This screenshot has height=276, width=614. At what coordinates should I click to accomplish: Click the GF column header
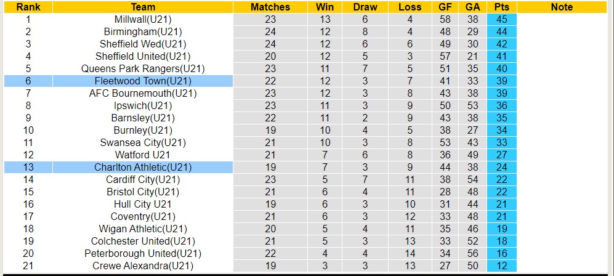coord(444,7)
